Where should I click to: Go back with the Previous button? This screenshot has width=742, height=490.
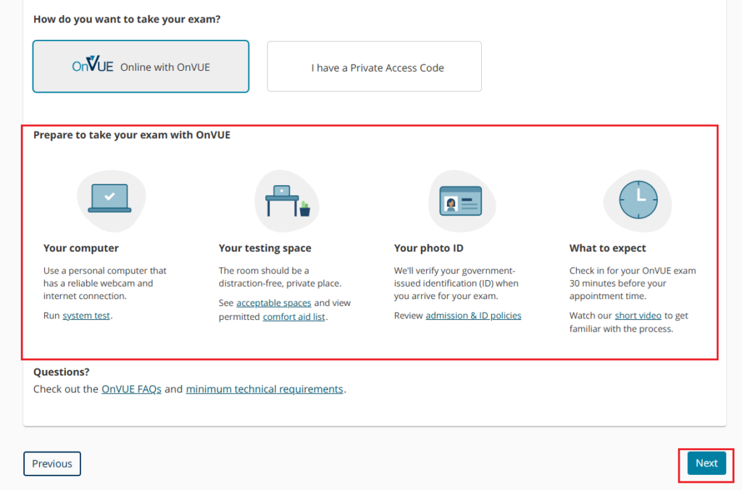[52, 464]
